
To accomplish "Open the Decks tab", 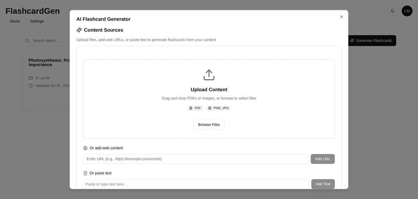I will coord(15,21).
